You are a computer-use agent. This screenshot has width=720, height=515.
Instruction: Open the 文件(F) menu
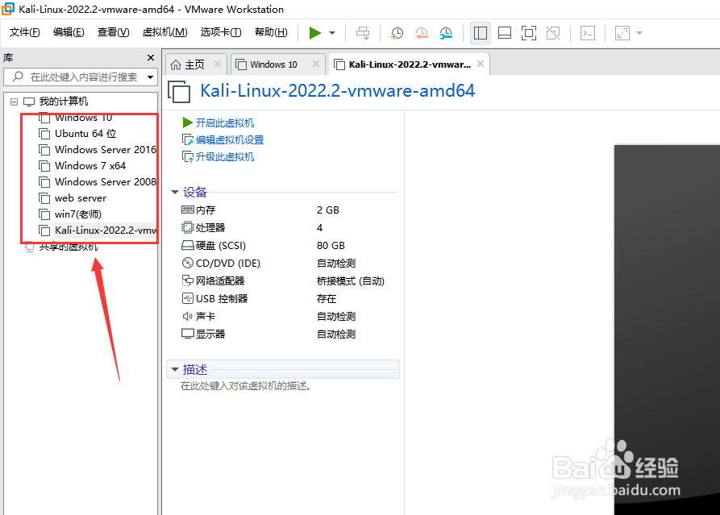tap(25, 32)
